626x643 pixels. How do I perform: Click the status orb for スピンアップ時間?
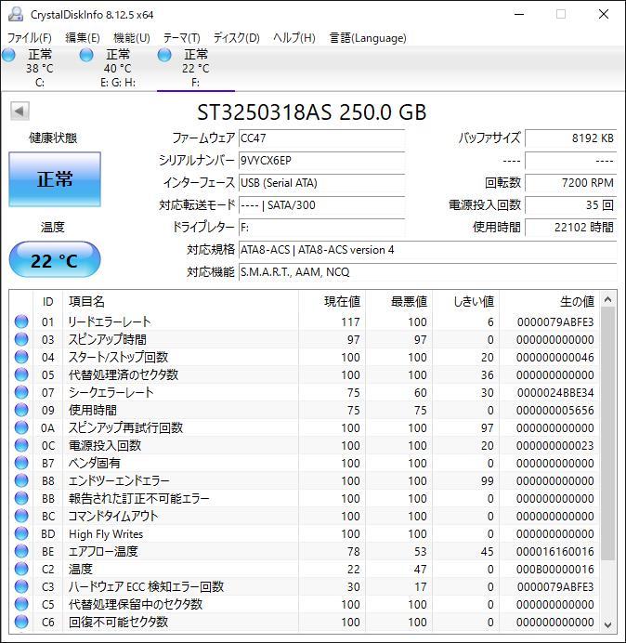tap(21, 339)
